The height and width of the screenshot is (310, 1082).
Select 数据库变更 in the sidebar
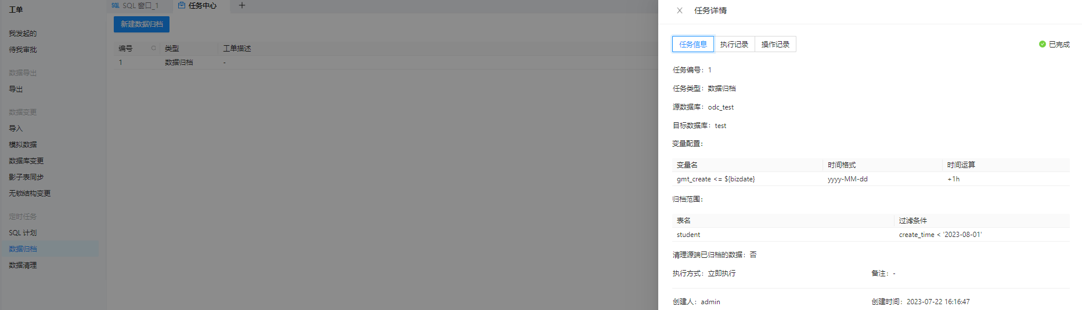26,161
